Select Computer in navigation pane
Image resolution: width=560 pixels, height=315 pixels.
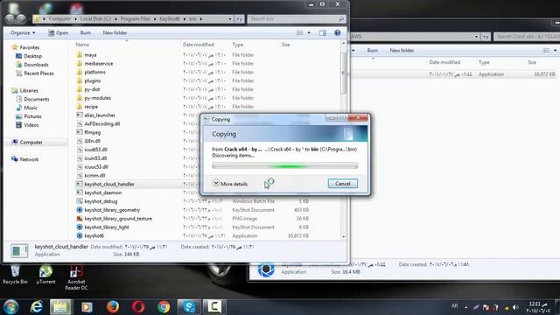pyautogui.click(x=31, y=142)
